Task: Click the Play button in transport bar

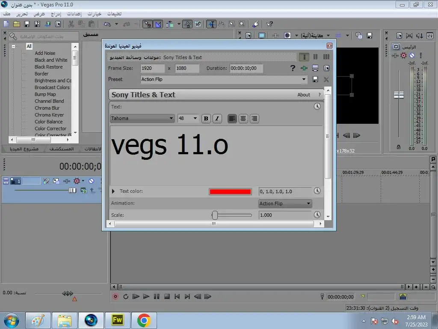Action: point(146,296)
